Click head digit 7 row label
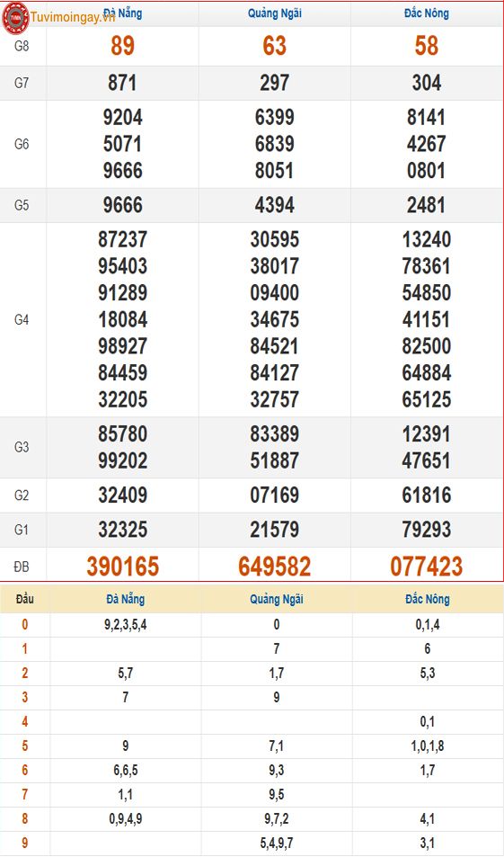 (x=24, y=794)
